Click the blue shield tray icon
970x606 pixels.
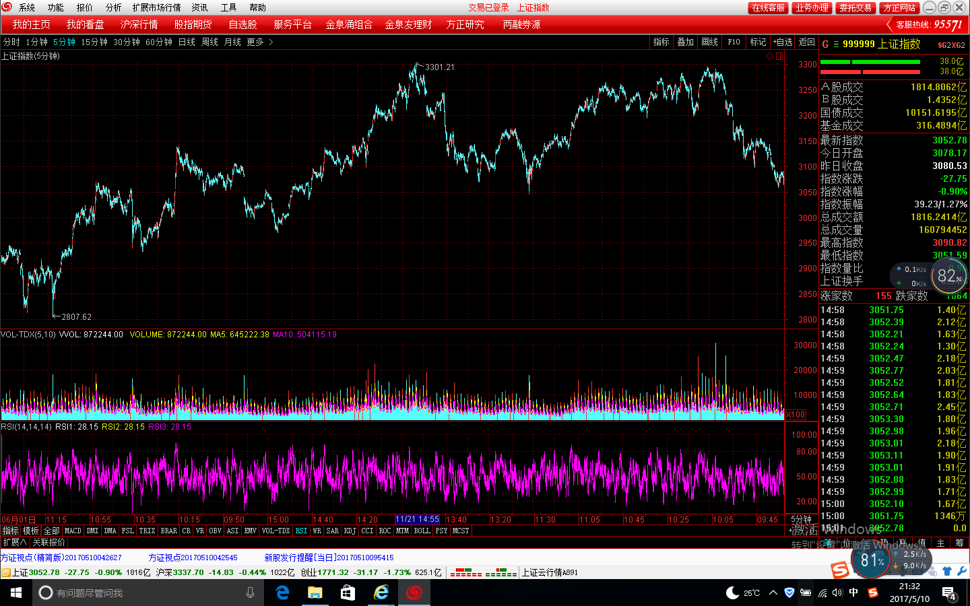pyautogui.click(x=789, y=593)
